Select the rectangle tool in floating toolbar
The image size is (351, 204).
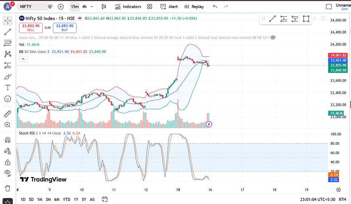(306, 19)
